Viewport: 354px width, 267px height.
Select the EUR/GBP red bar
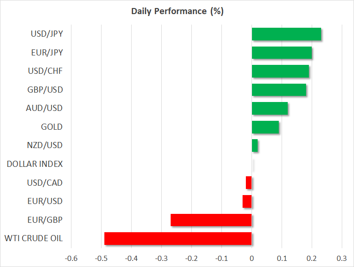(211, 220)
